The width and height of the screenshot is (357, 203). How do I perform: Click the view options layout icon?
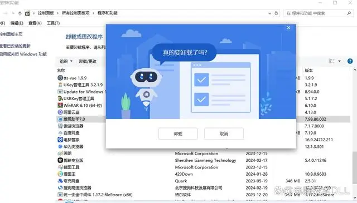click(332, 61)
